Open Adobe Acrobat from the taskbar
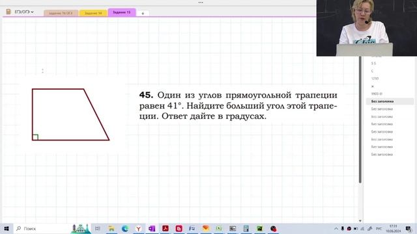The height and width of the screenshot is (234, 417). click(x=165, y=228)
